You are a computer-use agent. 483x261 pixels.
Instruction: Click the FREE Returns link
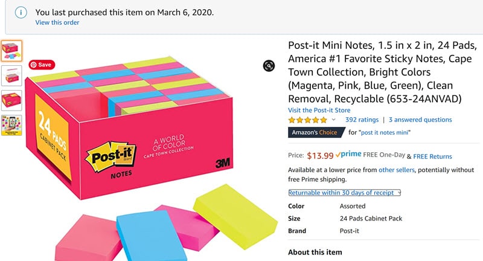(432, 156)
